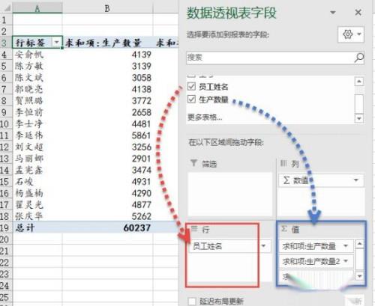Viewport: 375px width, 306px height.
Task: Select row 4 header
Action: click(5, 55)
